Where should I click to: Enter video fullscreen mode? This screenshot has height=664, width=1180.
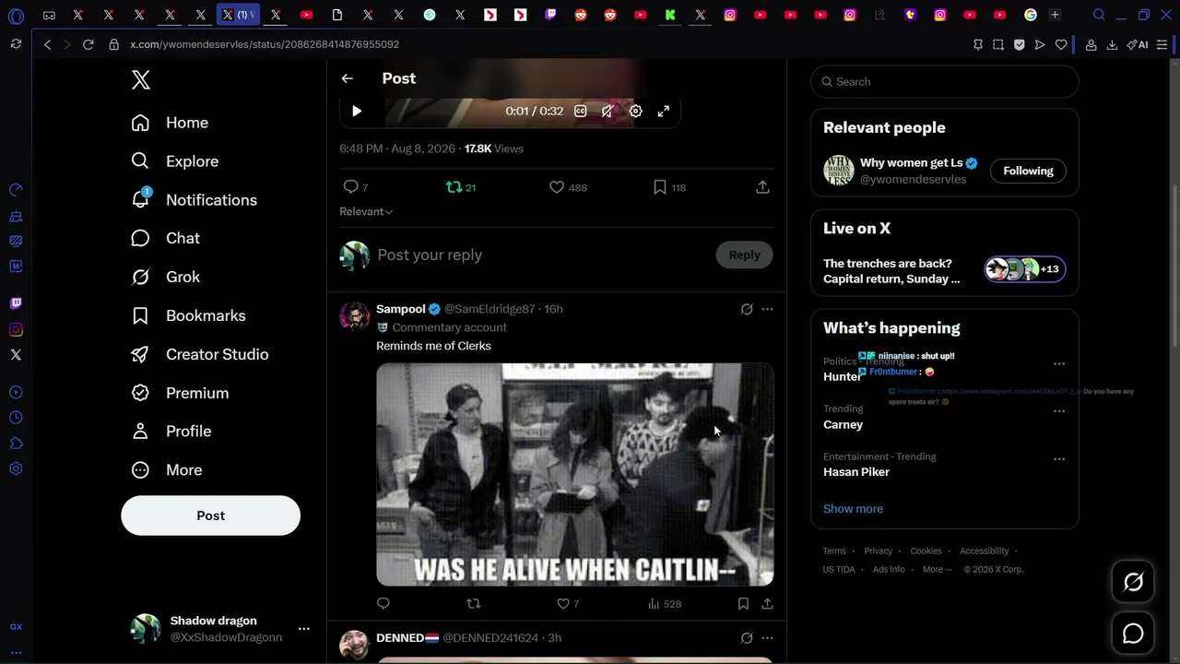[x=663, y=111]
